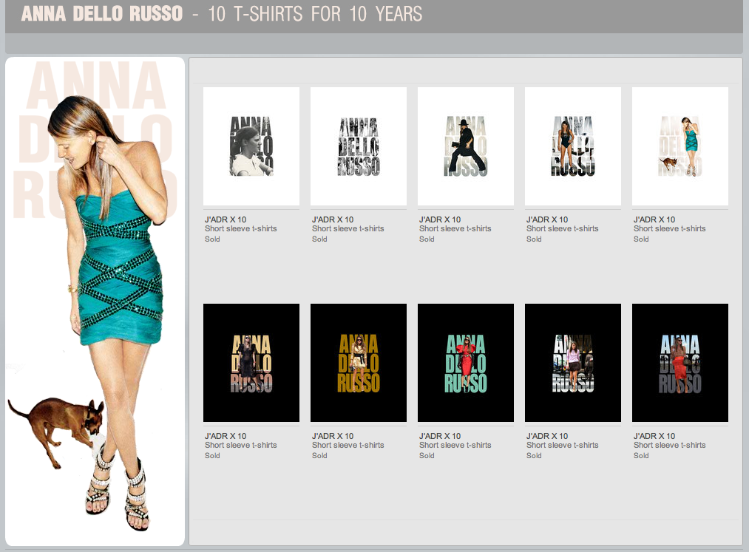Click the 'Sold' label under the portrait t-shirt
Screen dimensions: 749x552
click(x=212, y=239)
